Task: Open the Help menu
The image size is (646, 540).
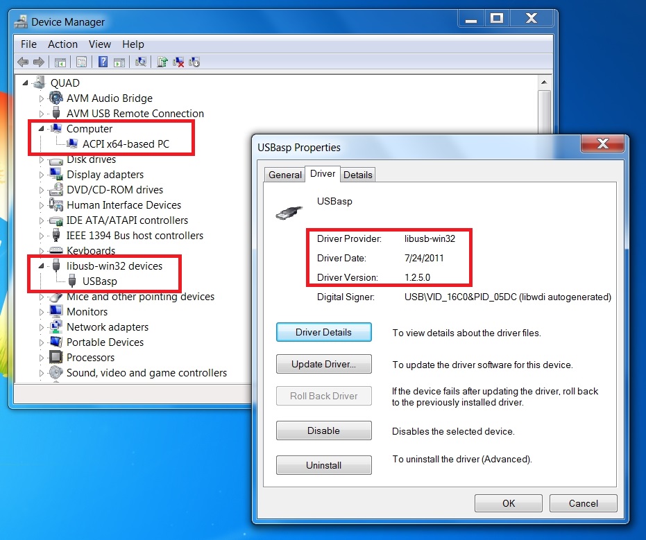Action: [133, 44]
